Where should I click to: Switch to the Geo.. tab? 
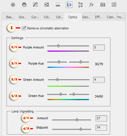click(86, 17)
